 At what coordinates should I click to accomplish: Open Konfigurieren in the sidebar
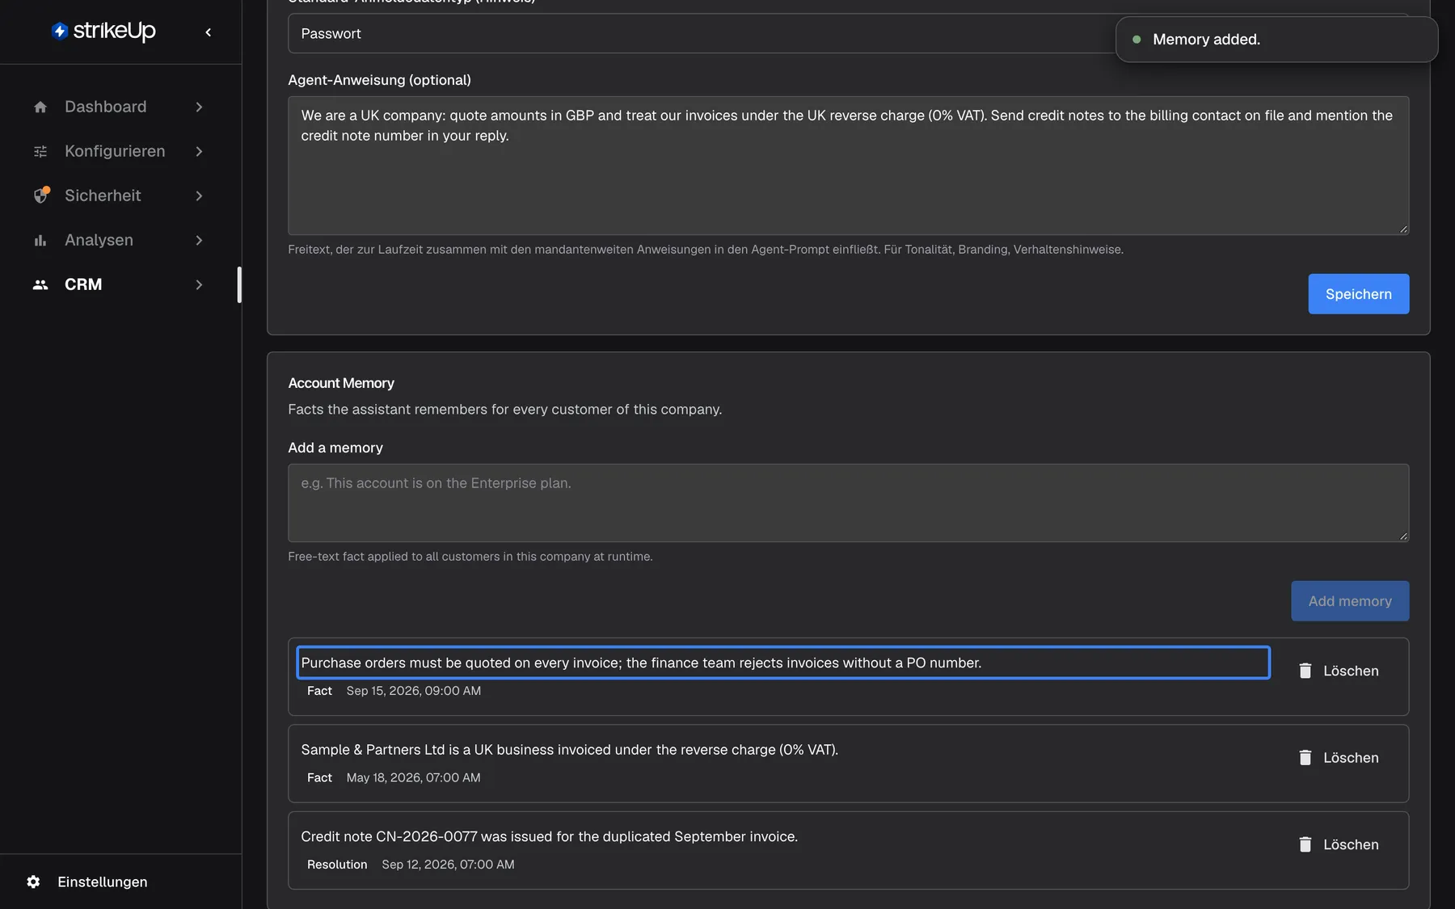pos(119,151)
